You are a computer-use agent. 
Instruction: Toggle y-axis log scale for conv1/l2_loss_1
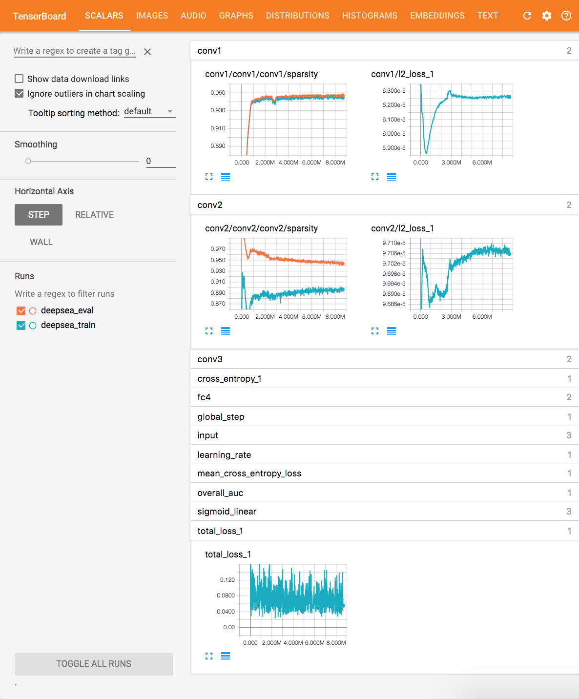coord(392,177)
